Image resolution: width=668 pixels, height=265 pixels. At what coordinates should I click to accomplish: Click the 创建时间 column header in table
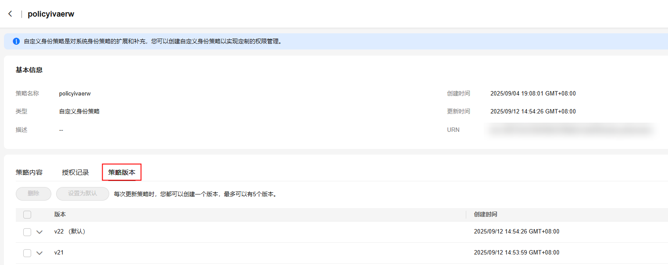pos(485,215)
